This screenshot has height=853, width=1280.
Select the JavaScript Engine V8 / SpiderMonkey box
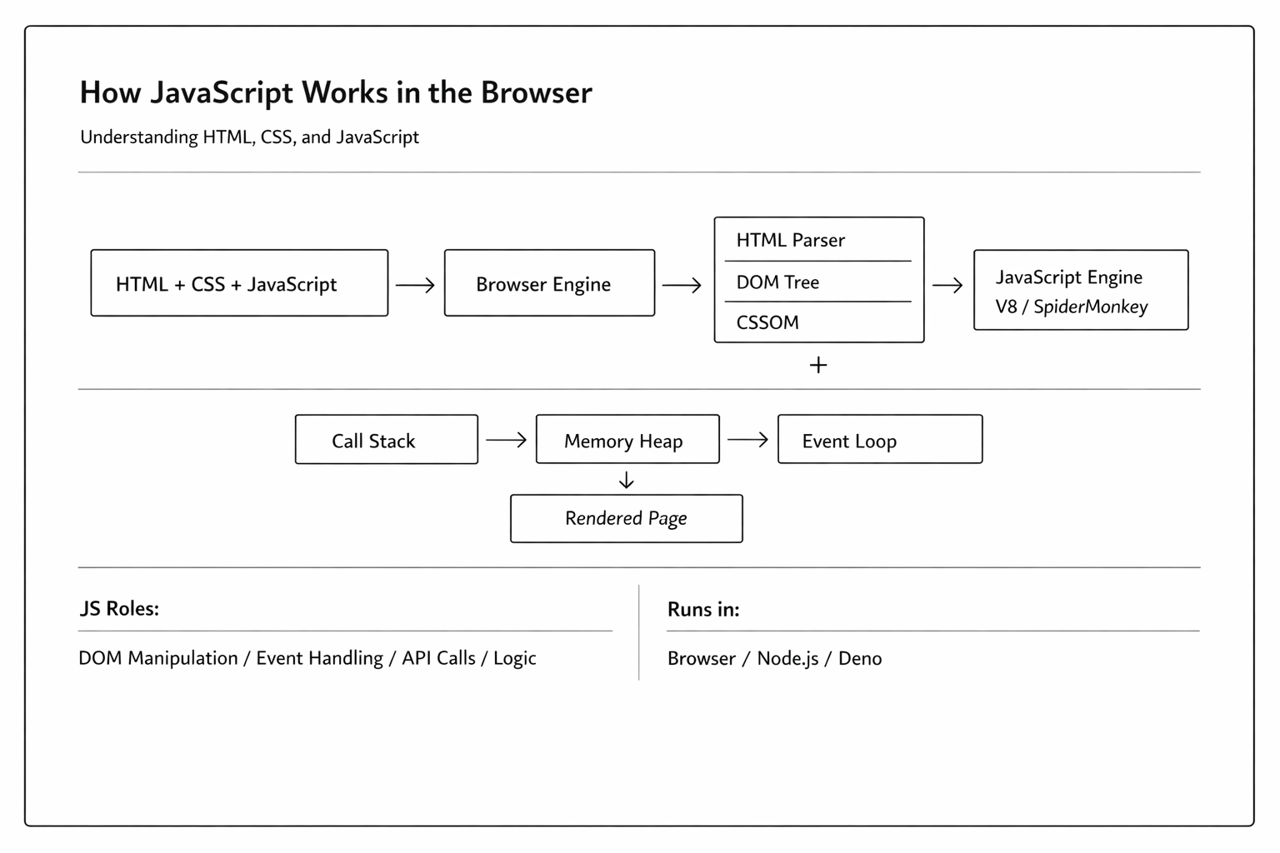[x=1081, y=291]
